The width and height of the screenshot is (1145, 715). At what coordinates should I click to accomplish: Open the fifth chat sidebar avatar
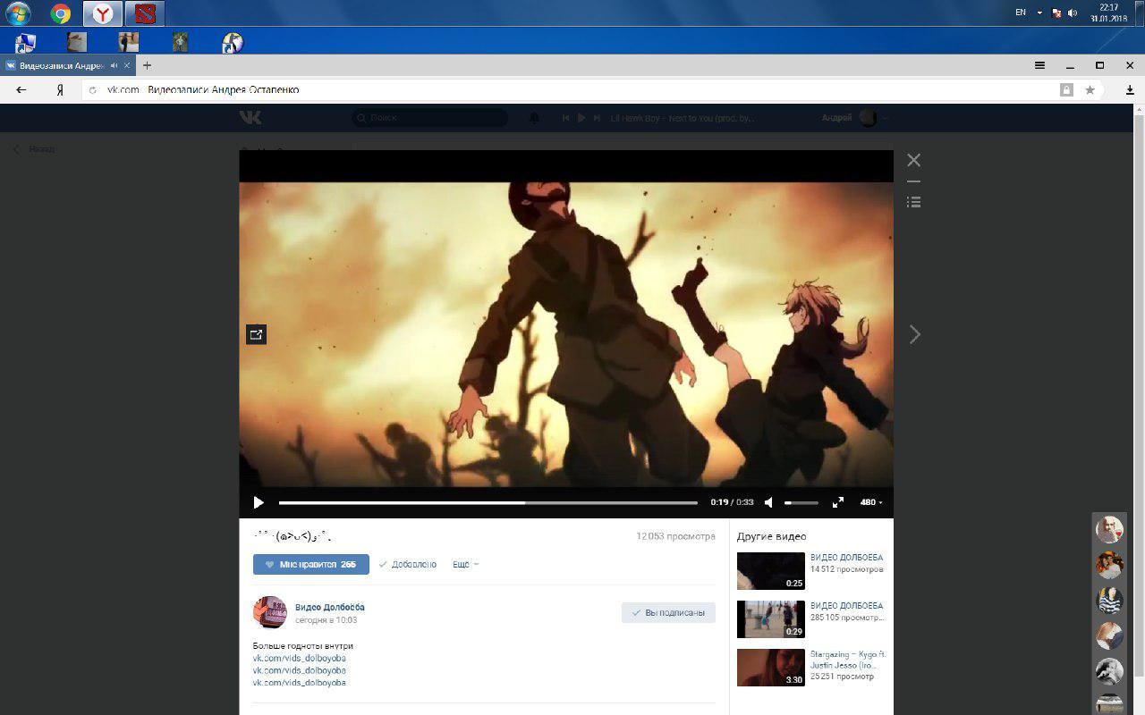[1110, 671]
